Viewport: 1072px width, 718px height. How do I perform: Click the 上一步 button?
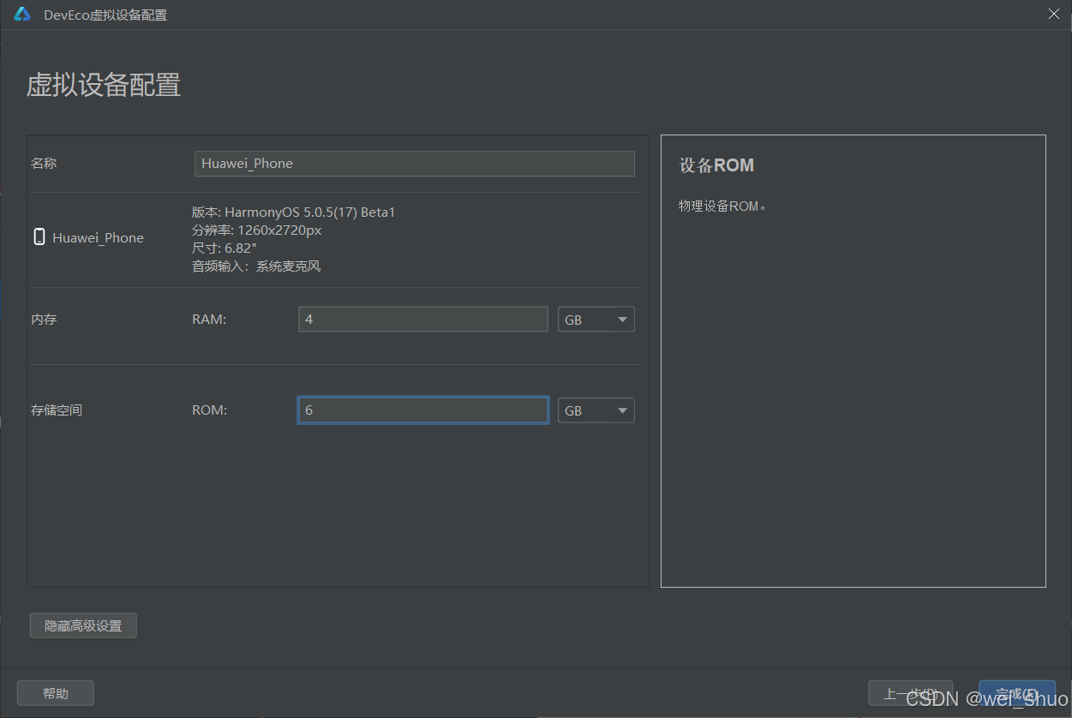point(910,693)
